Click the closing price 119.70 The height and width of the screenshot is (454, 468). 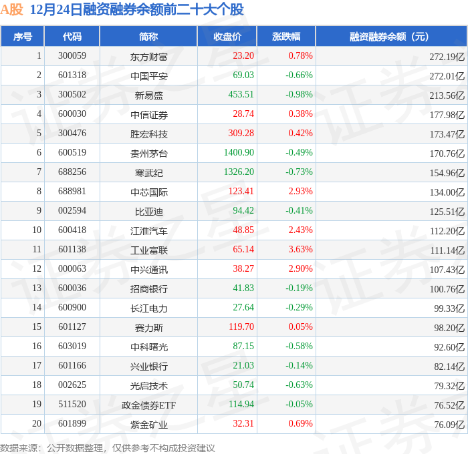coord(241,327)
